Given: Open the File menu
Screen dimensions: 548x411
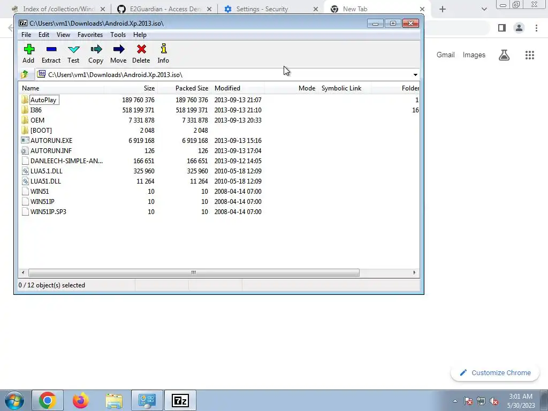Looking at the screenshot, I should click(x=26, y=35).
